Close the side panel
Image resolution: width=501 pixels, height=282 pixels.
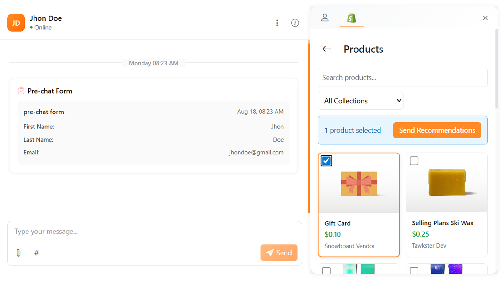point(485,18)
